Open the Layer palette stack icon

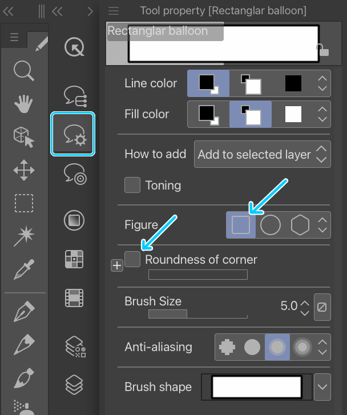[x=74, y=384]
